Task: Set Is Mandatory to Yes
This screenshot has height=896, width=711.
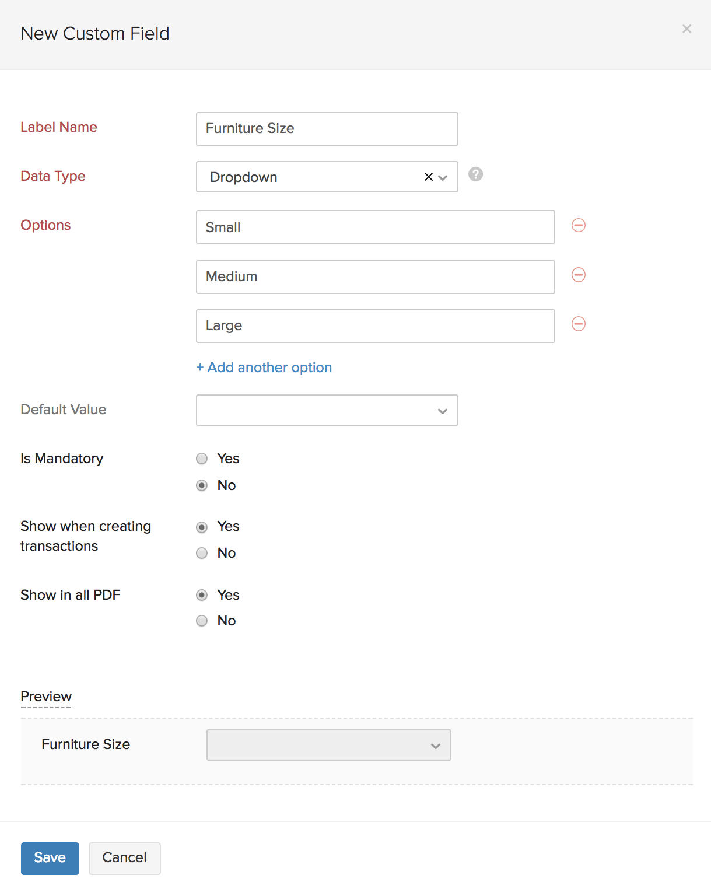Action: click(202, 459)
